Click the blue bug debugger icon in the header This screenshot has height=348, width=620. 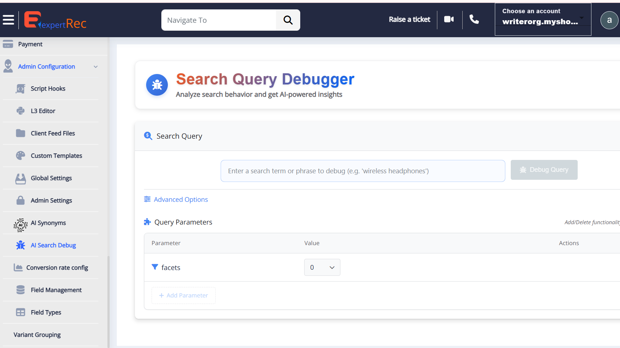(157, 85)
